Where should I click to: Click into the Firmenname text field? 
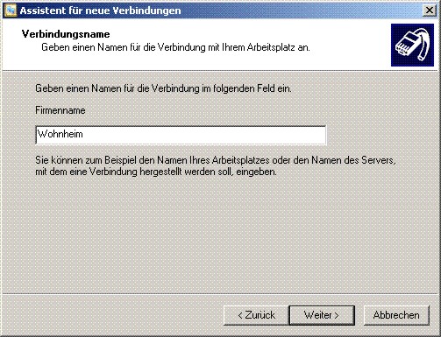pyautogui.click(x=181, y=135)
